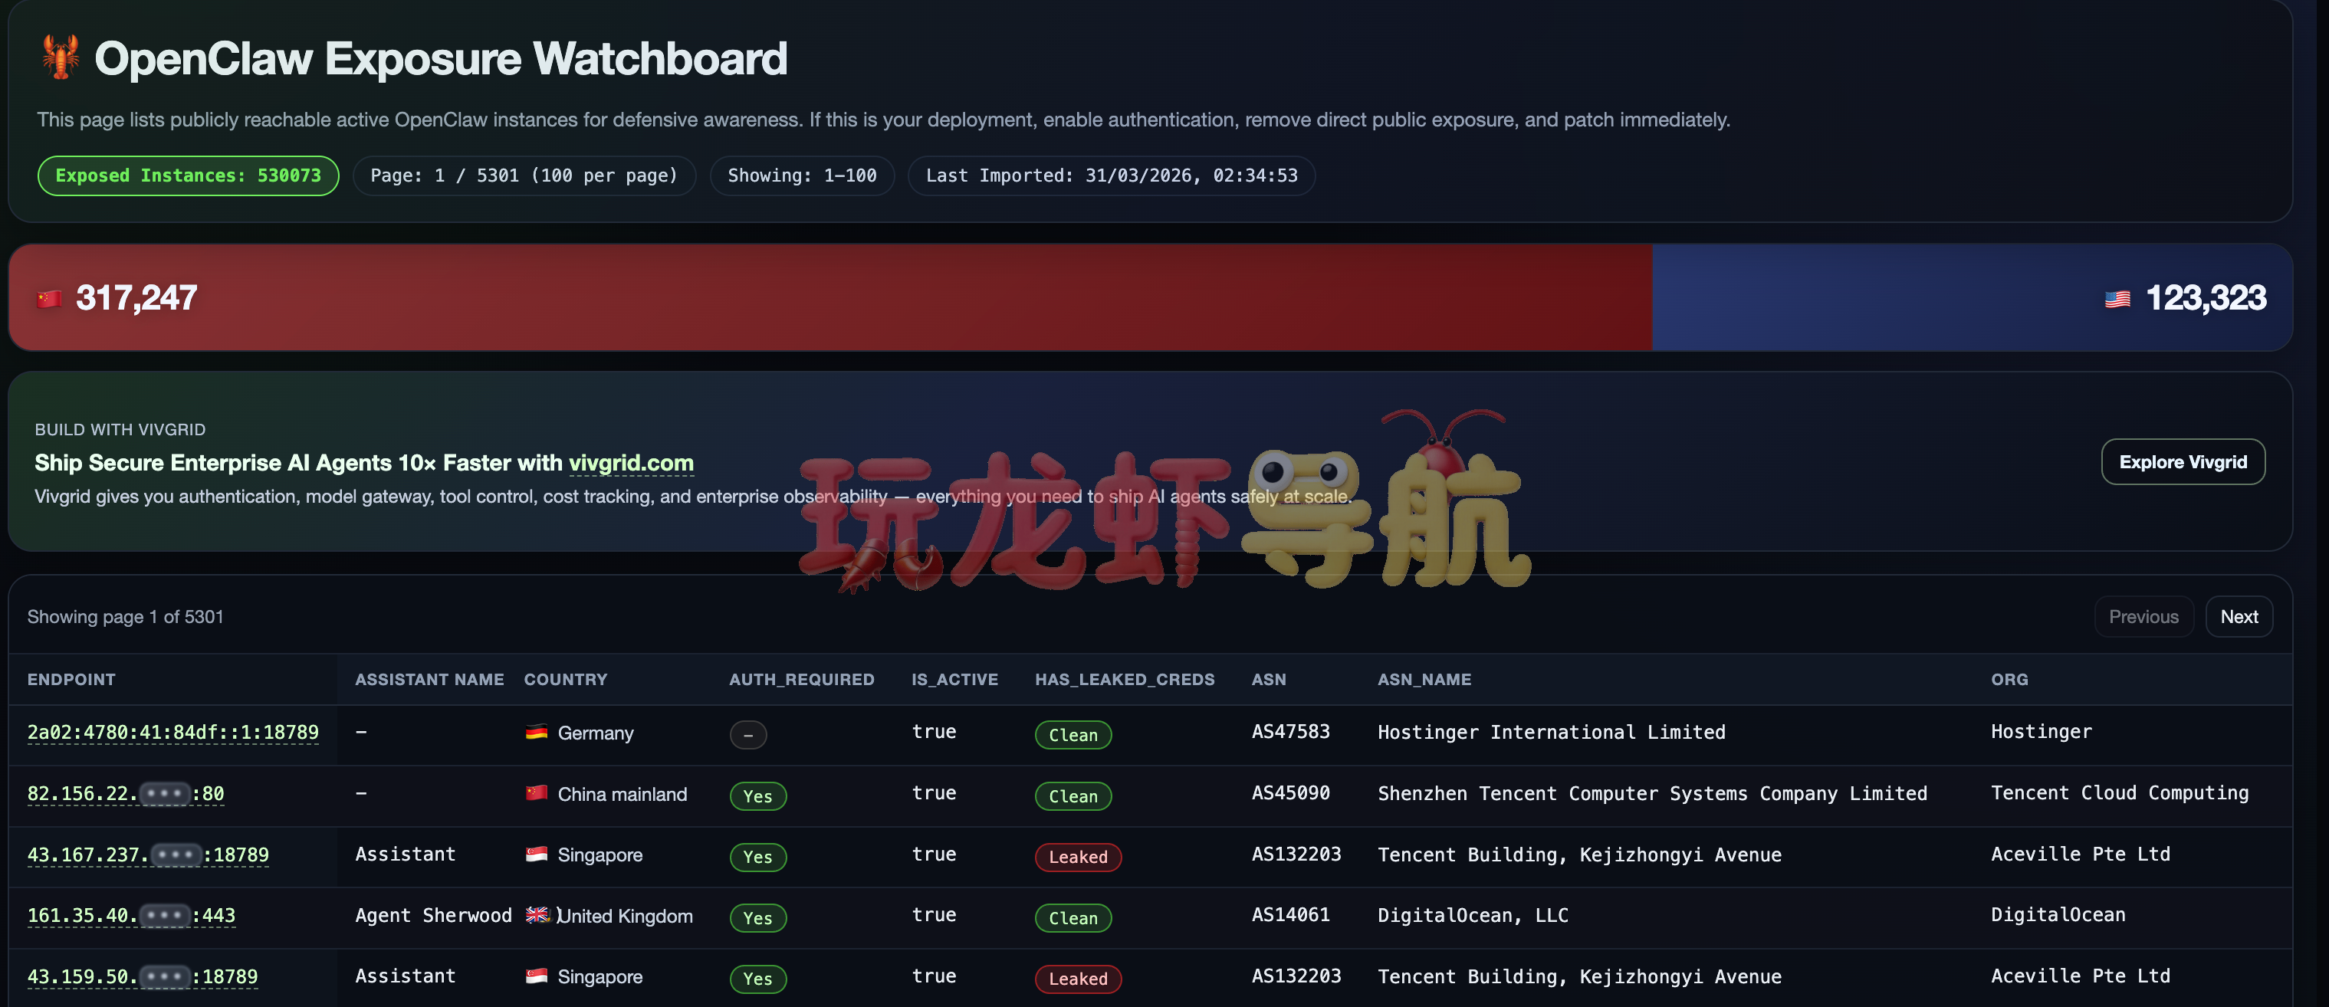Open endpoint 43.167.237 port 18789
2329x1007 pixels.
coord(147,854)
